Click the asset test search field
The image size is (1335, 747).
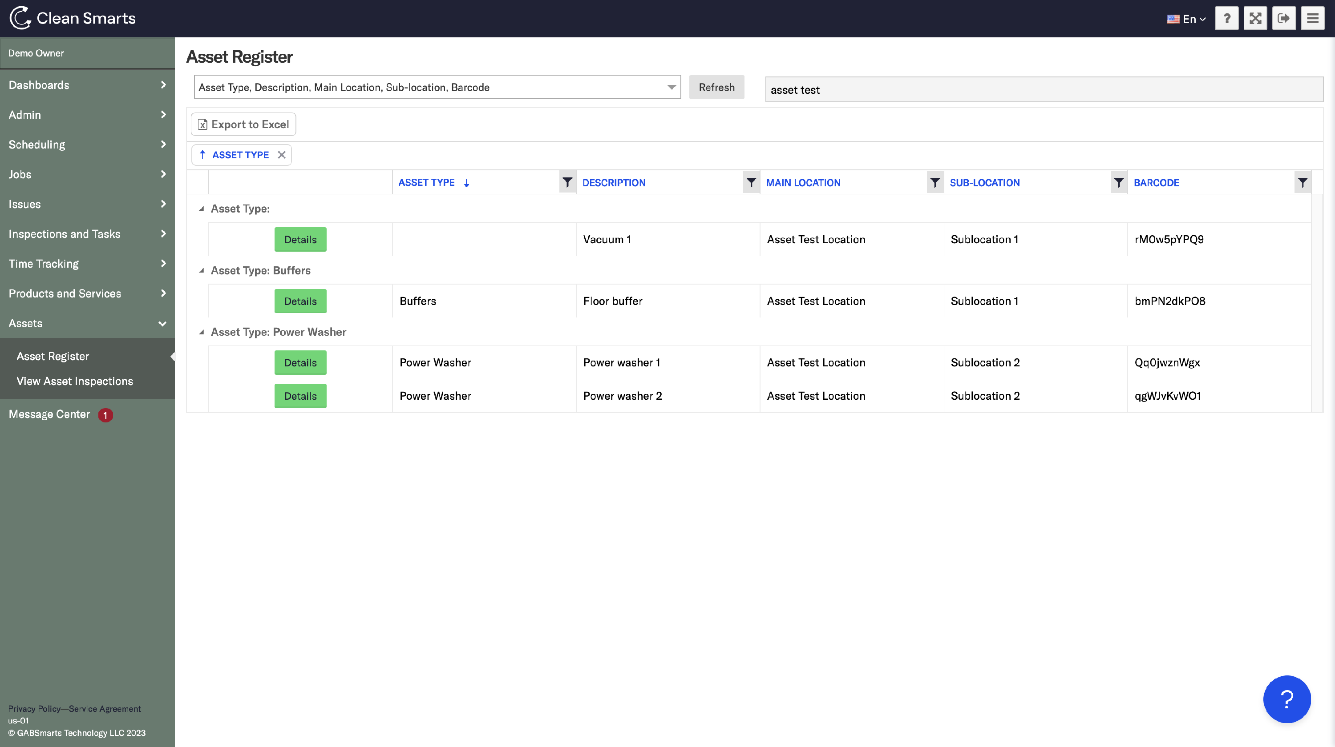pyautogui.click(x=1043, y=89)
